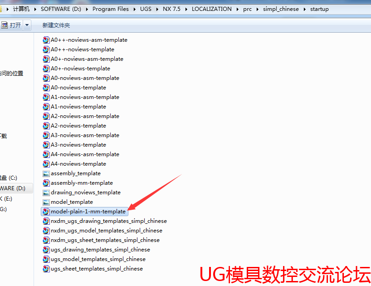Click the ugs_sheet_templates_simpl_chinese file icon
This screenshot has height=286, width=371.
(46, 269)
